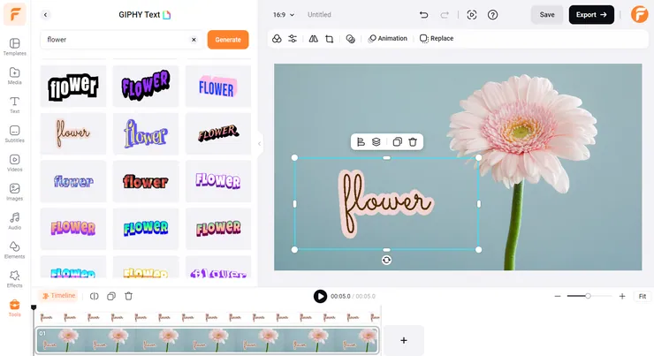This screenshot has width=654, height=356.
Task: Collapse the left panel with arrow handle
Action: point(260,144)
